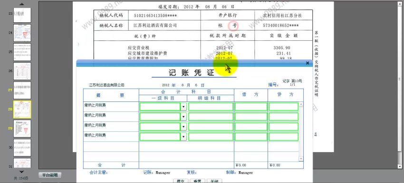Click 江苏利达酒店有限公司 in tax receipt
The width and height of the screenshot is (404, 183).
155,26
